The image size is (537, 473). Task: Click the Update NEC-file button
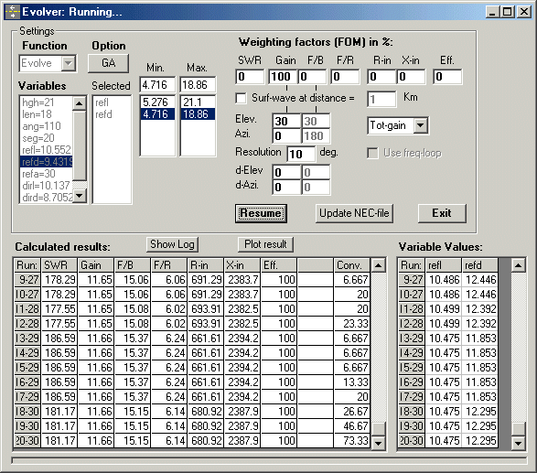pyautogui.click(x=354, y=213)
